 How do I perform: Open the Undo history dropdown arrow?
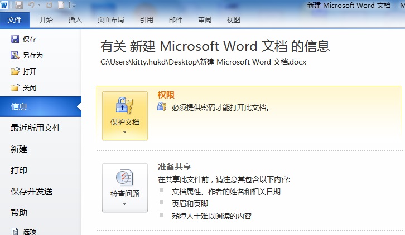click(x=39, y=5)
